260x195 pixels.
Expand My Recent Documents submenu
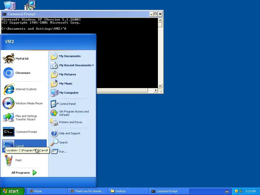click(x=72, y=65)
